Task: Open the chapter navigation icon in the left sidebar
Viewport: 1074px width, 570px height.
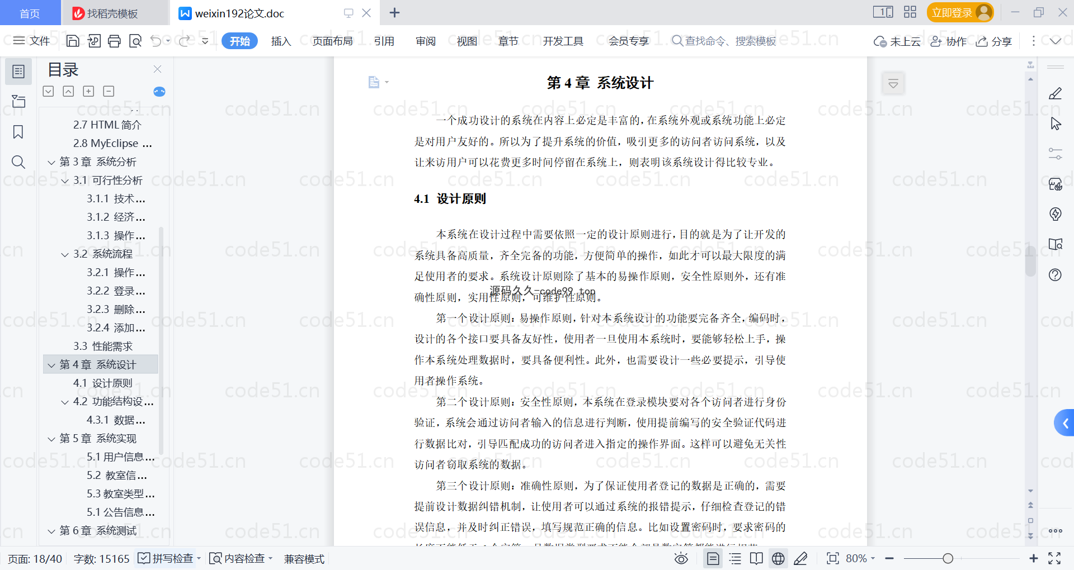Action: (18, 101)
